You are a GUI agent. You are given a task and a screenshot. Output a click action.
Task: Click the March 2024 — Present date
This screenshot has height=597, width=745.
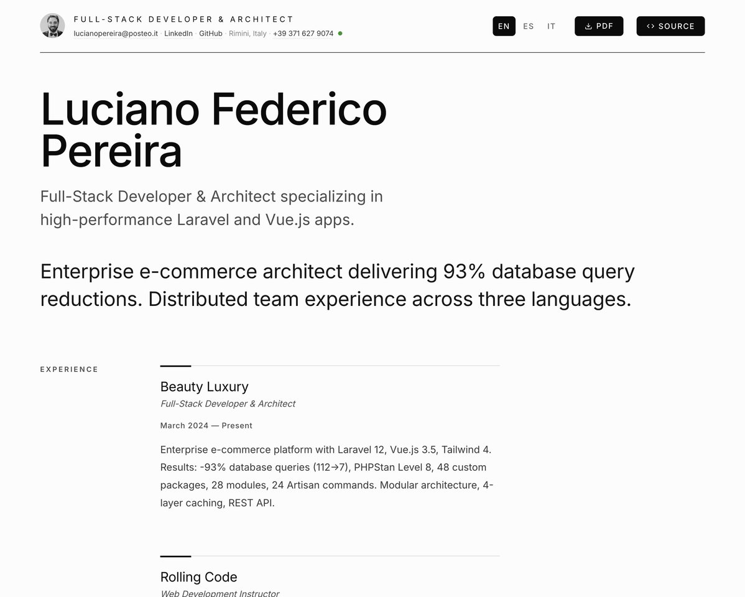206,426
